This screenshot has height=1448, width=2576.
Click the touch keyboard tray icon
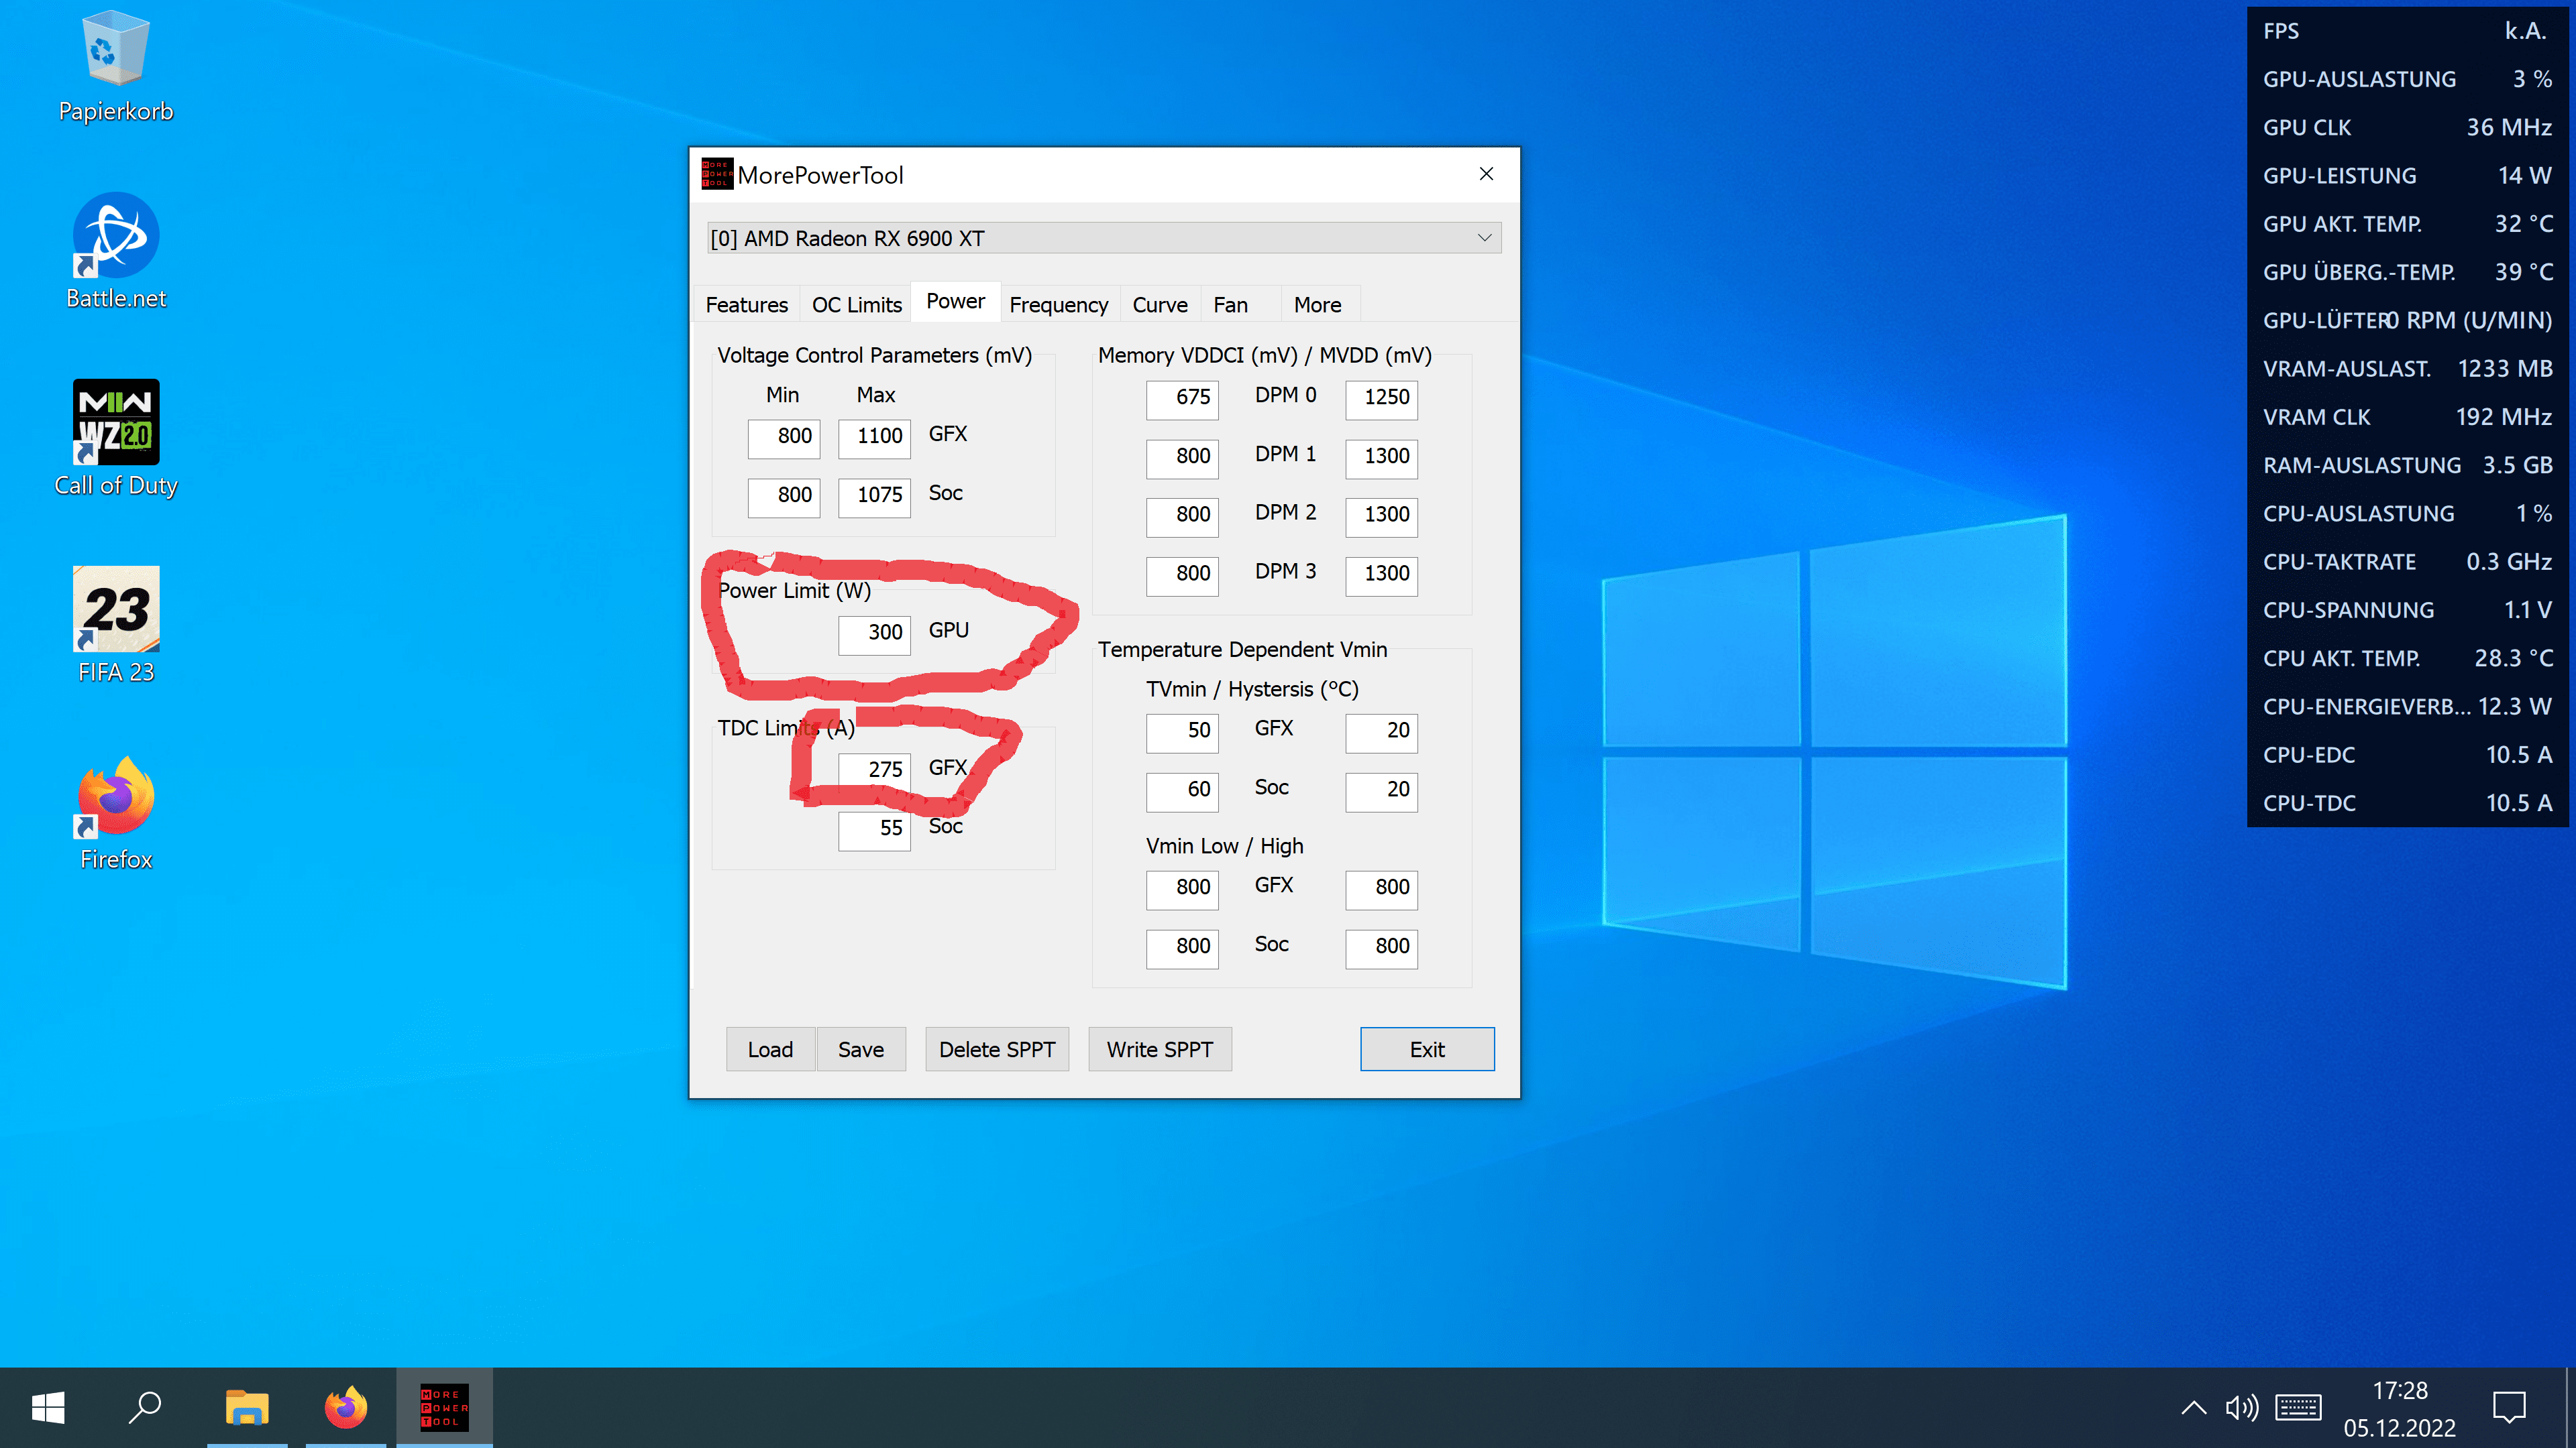(x=2298, y=1408)
